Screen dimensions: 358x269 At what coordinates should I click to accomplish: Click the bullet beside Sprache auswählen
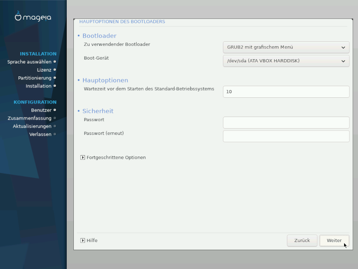coord(55,62)
